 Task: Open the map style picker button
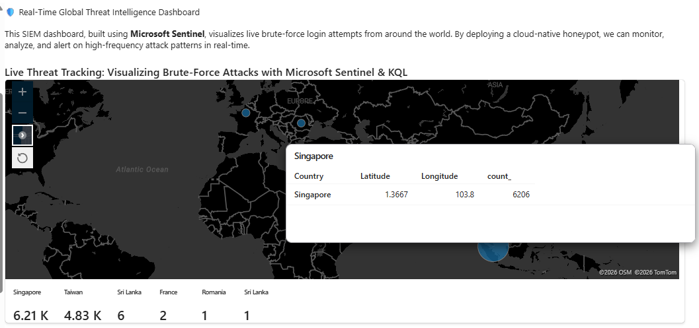(22, 135)
